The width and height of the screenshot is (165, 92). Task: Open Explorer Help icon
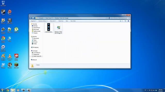[128, 21]
